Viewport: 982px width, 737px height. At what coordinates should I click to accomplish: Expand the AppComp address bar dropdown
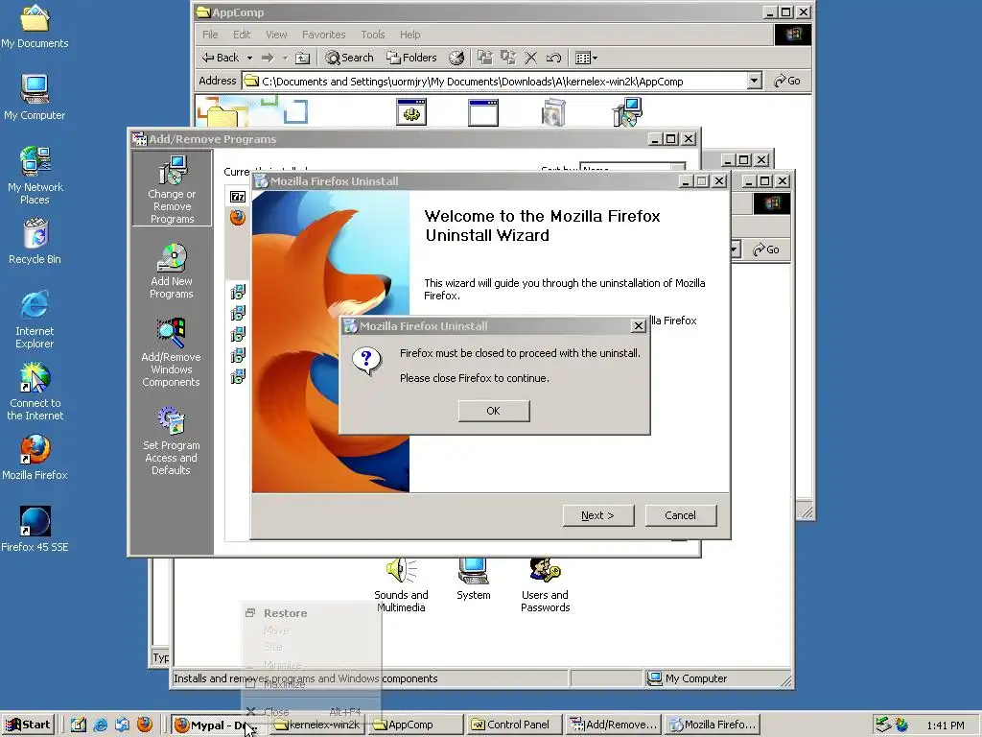(x=754, y=81)
